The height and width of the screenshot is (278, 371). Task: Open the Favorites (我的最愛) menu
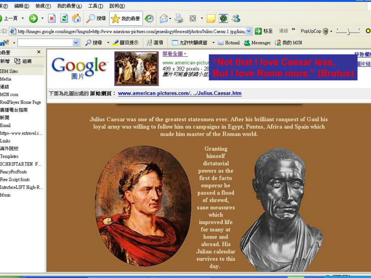click(70, 6)
